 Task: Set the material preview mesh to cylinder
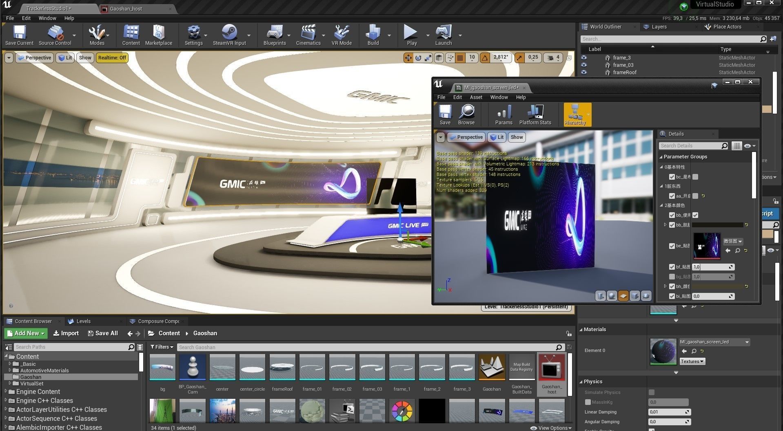600,296
